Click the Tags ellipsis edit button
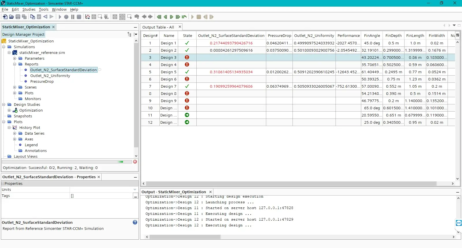 [135, 196]
